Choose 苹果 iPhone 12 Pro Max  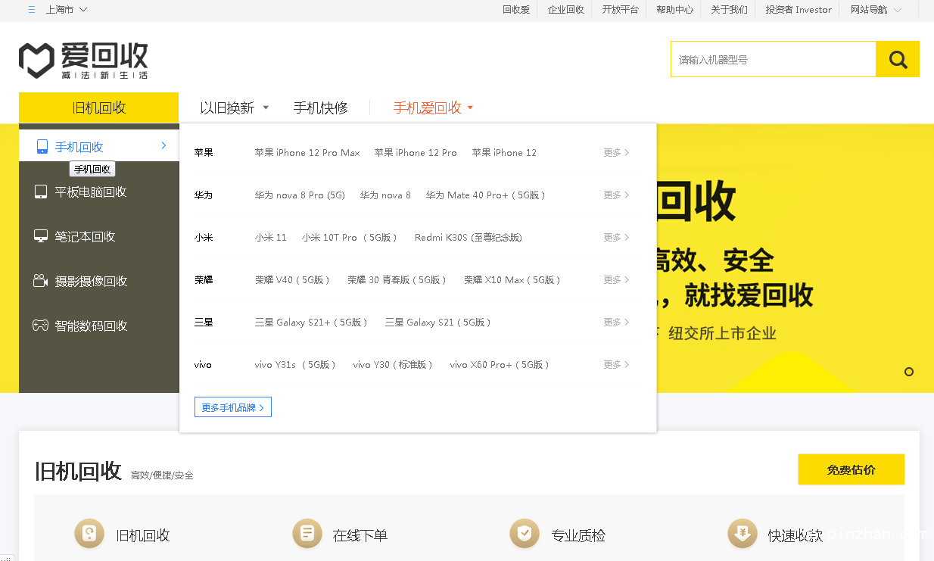tap(307, 153)
